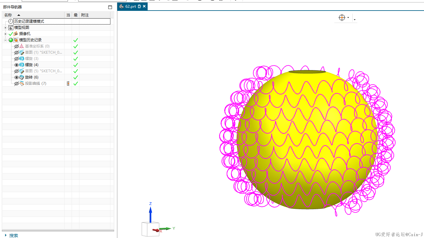The height and width of the screenshot is (238, 424).
Task: Click the sketch icon of 草图 (1)
Action: [x=22, y=52]
